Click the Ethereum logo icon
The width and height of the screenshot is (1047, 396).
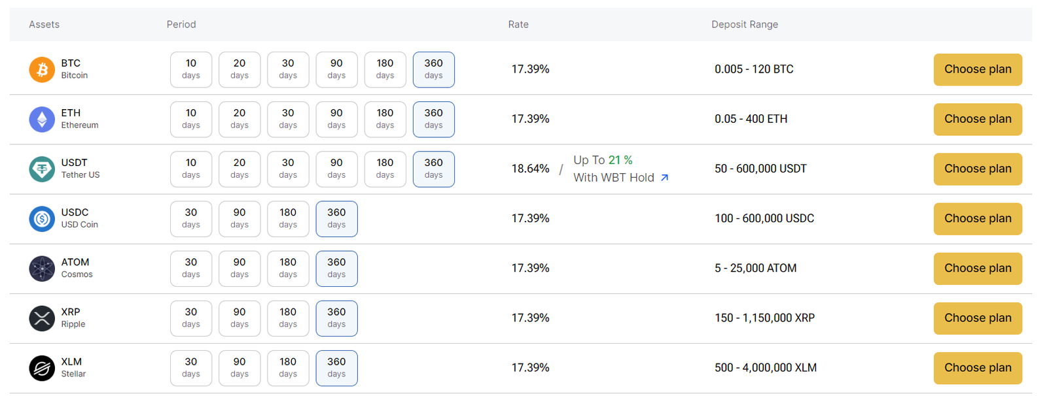[42, 119]
